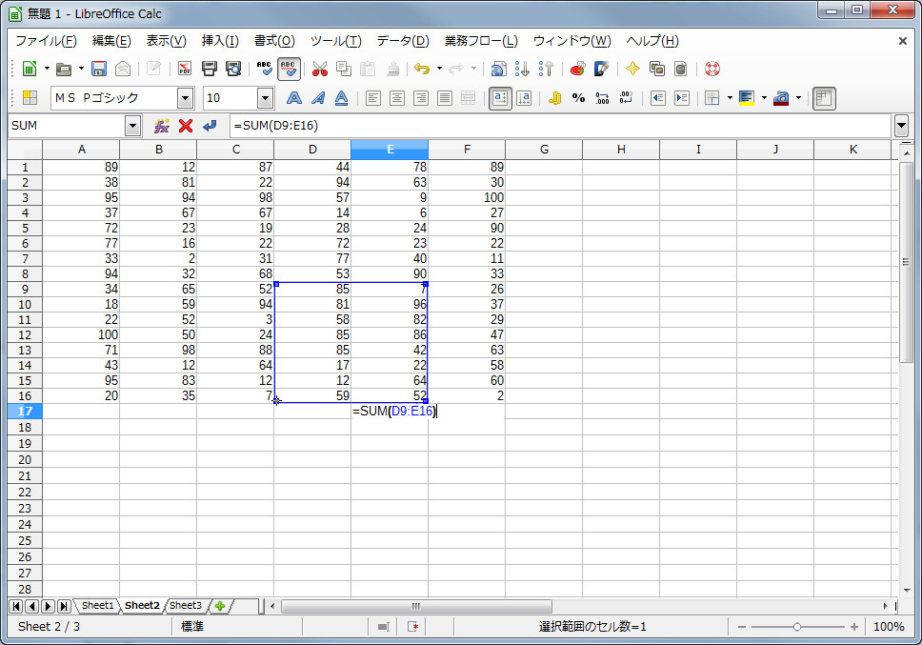Expand the formula input line
The width and height of the screenshot is (922, 645).
click(901, 126)
